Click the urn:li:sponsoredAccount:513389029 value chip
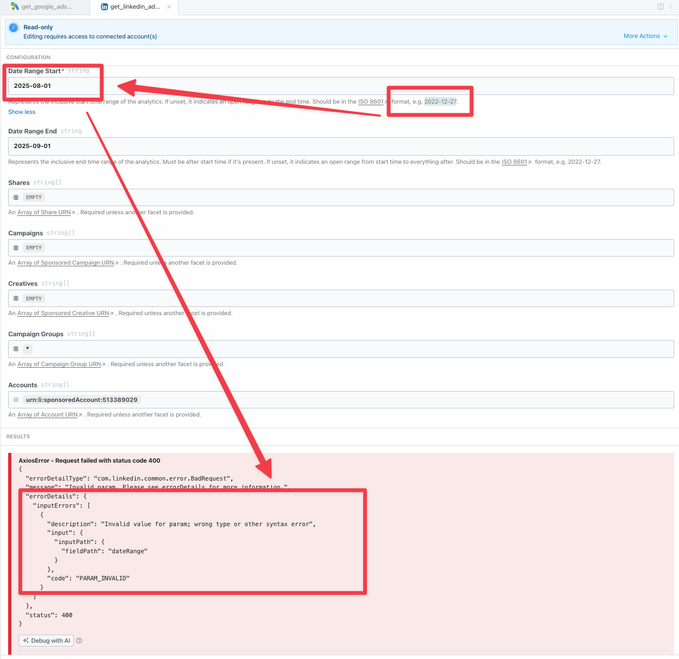The height and width of the screenshot is (659, 679). (81, 400)
